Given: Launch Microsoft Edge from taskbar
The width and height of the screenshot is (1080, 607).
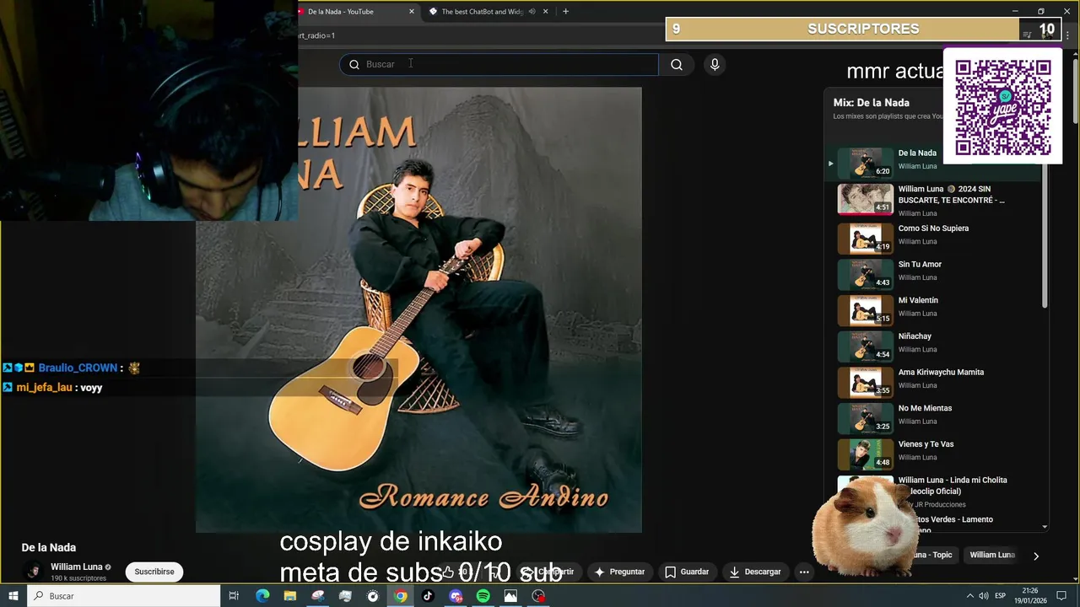Looking at the screenshot, I should click(x=262, y=596).
